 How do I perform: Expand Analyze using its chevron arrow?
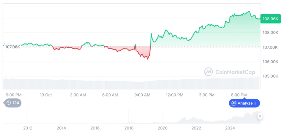pyautogui.click(x=256, y=103)
